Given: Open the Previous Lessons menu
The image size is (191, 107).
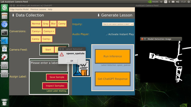Looking at the screenshot, I should pos(38,9).
